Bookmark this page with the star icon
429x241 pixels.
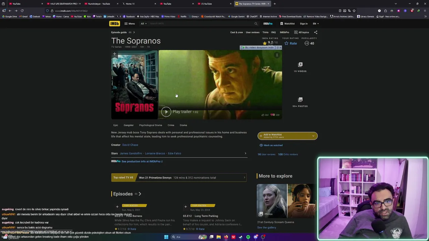coord(354,11)
